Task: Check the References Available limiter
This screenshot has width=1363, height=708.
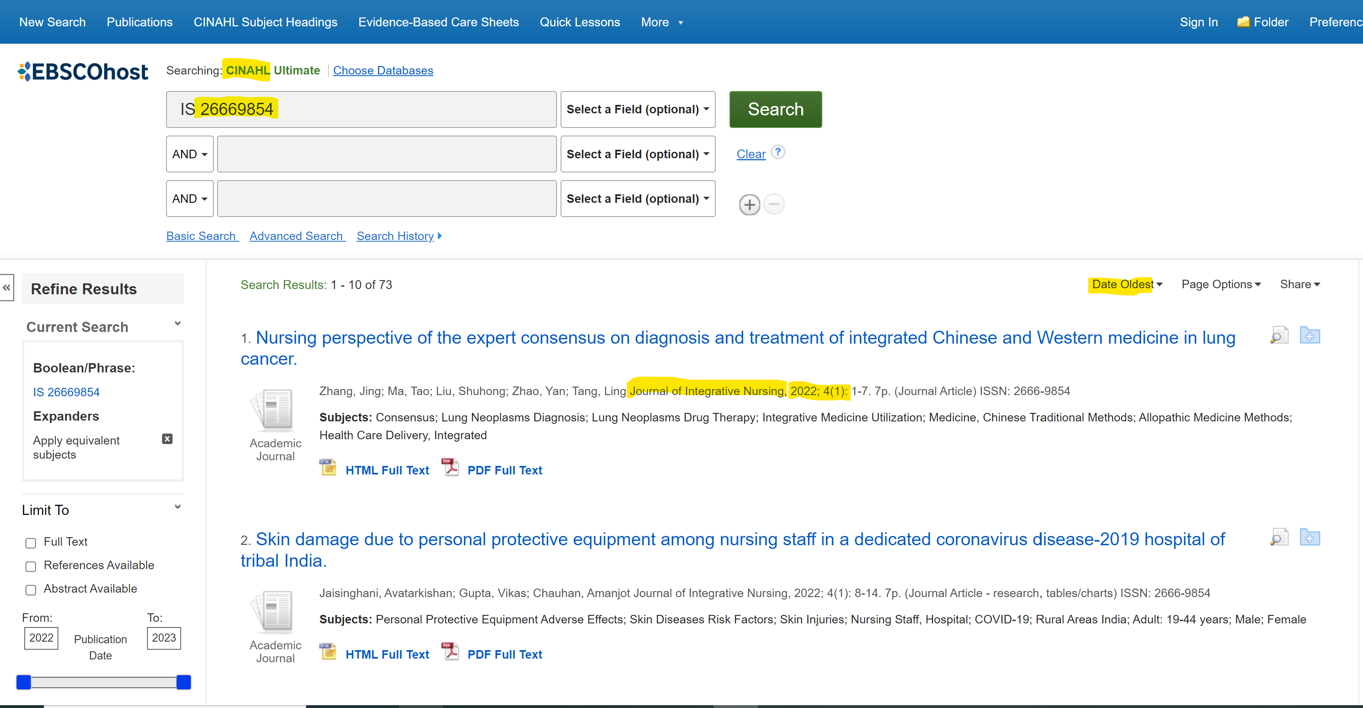Action: coord(31,567)
